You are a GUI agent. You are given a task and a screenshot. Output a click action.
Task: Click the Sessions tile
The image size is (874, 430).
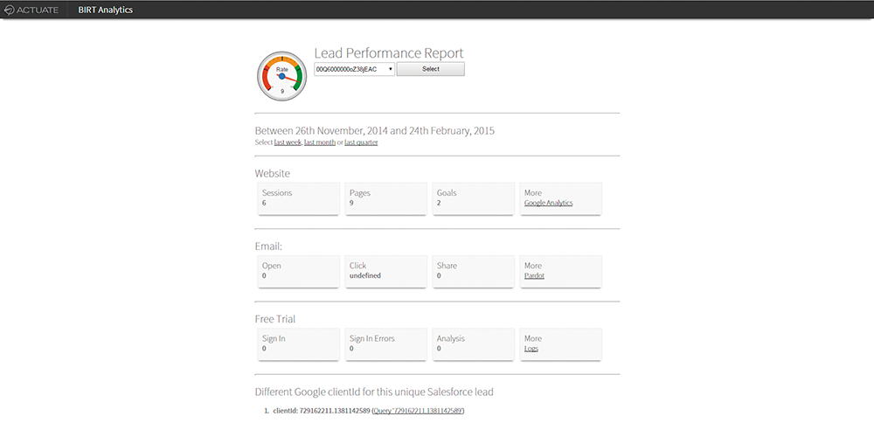(x=299, y=198)
